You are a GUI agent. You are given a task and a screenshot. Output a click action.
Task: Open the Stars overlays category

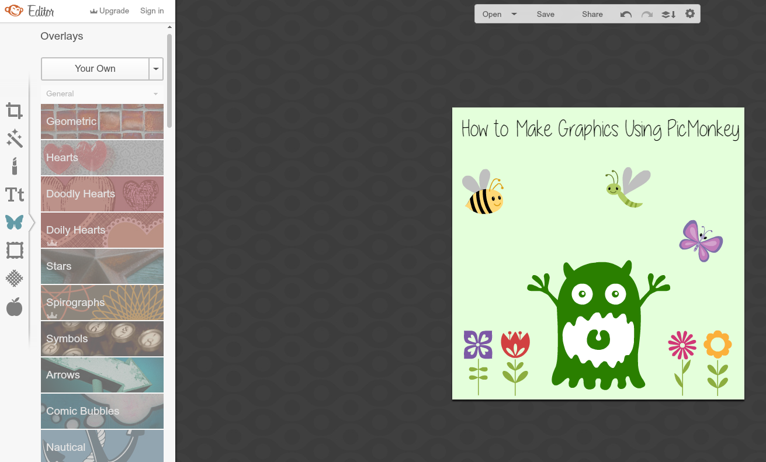(x=102, y=266)
